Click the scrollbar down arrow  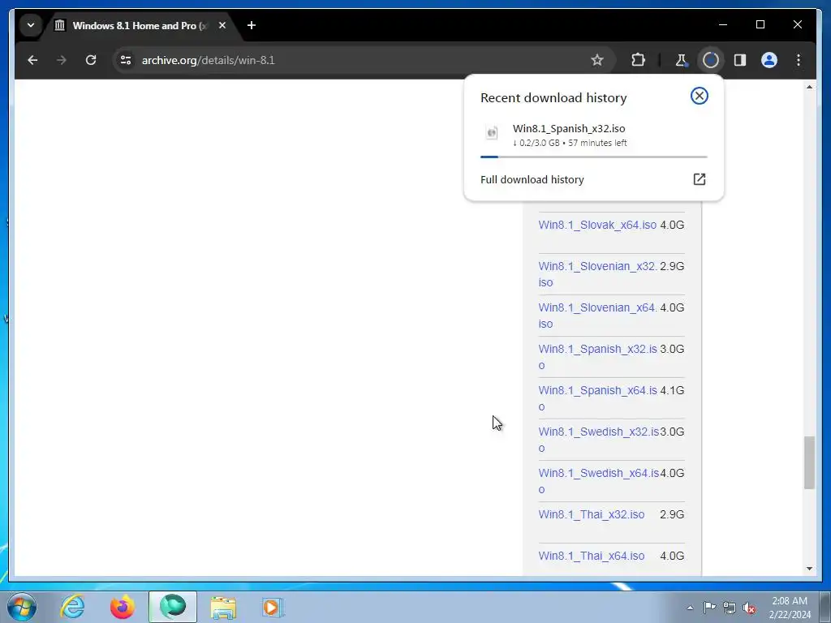[809, 569]
